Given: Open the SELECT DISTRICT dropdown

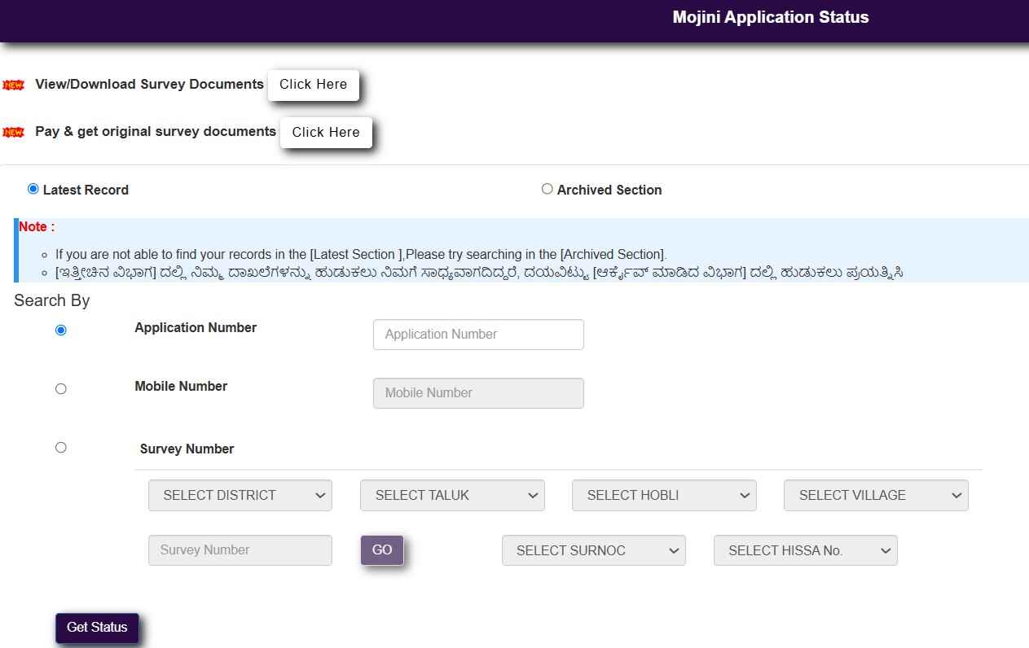Looking at the screenshot, I should (240, 495).
